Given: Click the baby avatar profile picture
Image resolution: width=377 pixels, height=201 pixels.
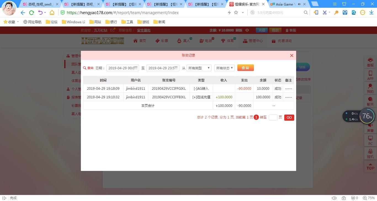Looking at the screenshot, I should [9, 8].
